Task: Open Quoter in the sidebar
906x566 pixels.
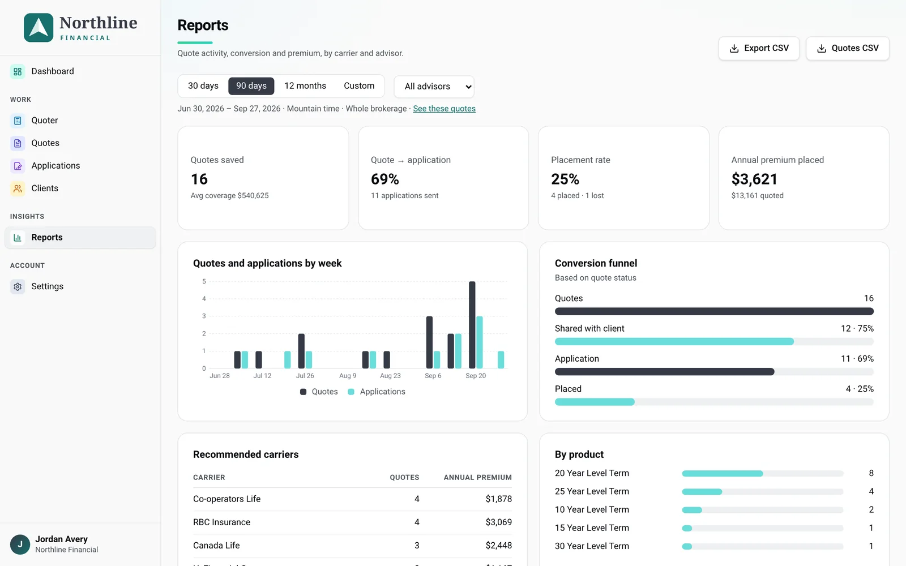Action: click(80, 121)
